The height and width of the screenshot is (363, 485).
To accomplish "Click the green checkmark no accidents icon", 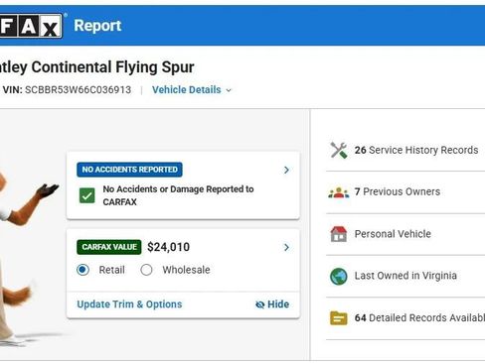I will pos(87,195).
